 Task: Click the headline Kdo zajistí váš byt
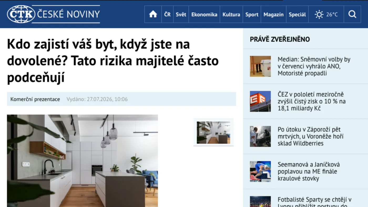[x=113, y=61]
